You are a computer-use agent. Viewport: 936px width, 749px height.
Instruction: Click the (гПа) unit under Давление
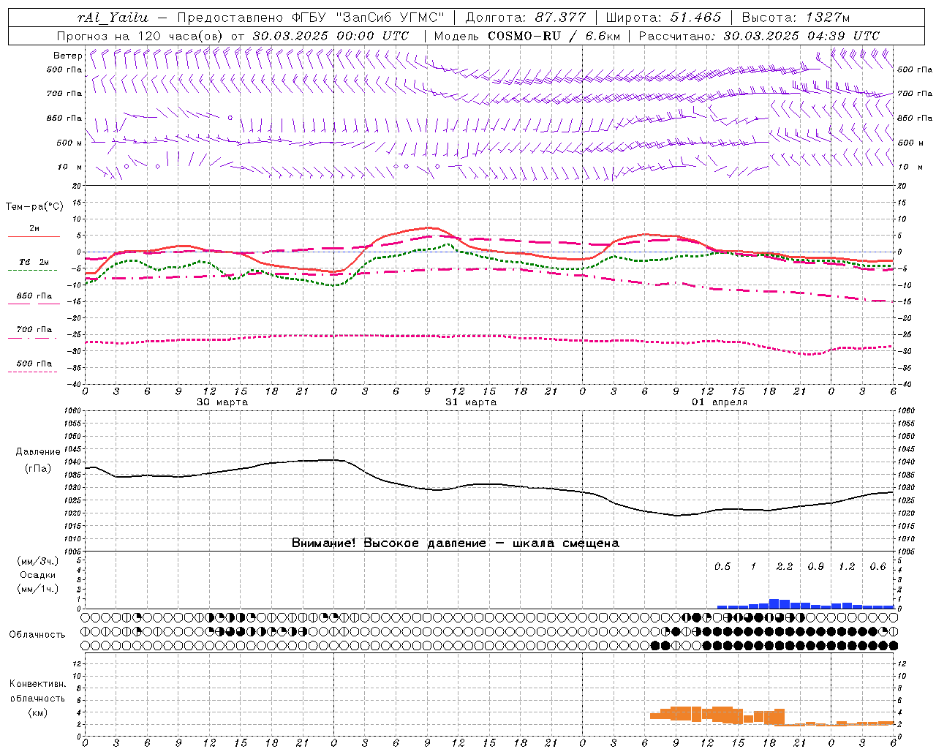[x=38, y=469]
